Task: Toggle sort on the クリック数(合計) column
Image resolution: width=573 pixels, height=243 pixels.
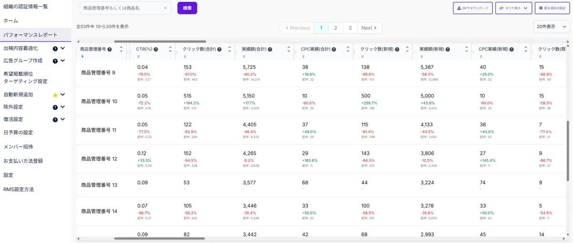Action: (230, 49)
